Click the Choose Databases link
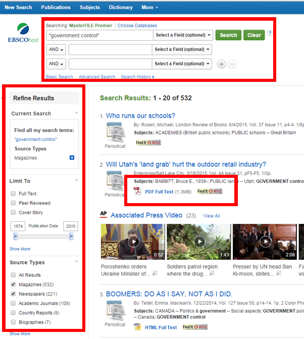 137,25
